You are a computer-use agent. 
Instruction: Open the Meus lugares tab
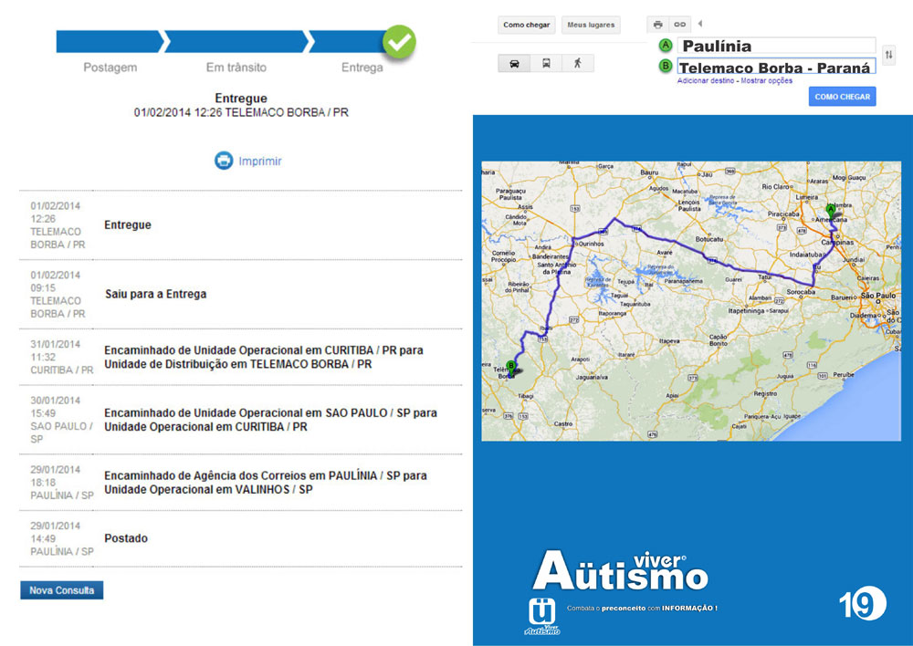pos(590,25)
